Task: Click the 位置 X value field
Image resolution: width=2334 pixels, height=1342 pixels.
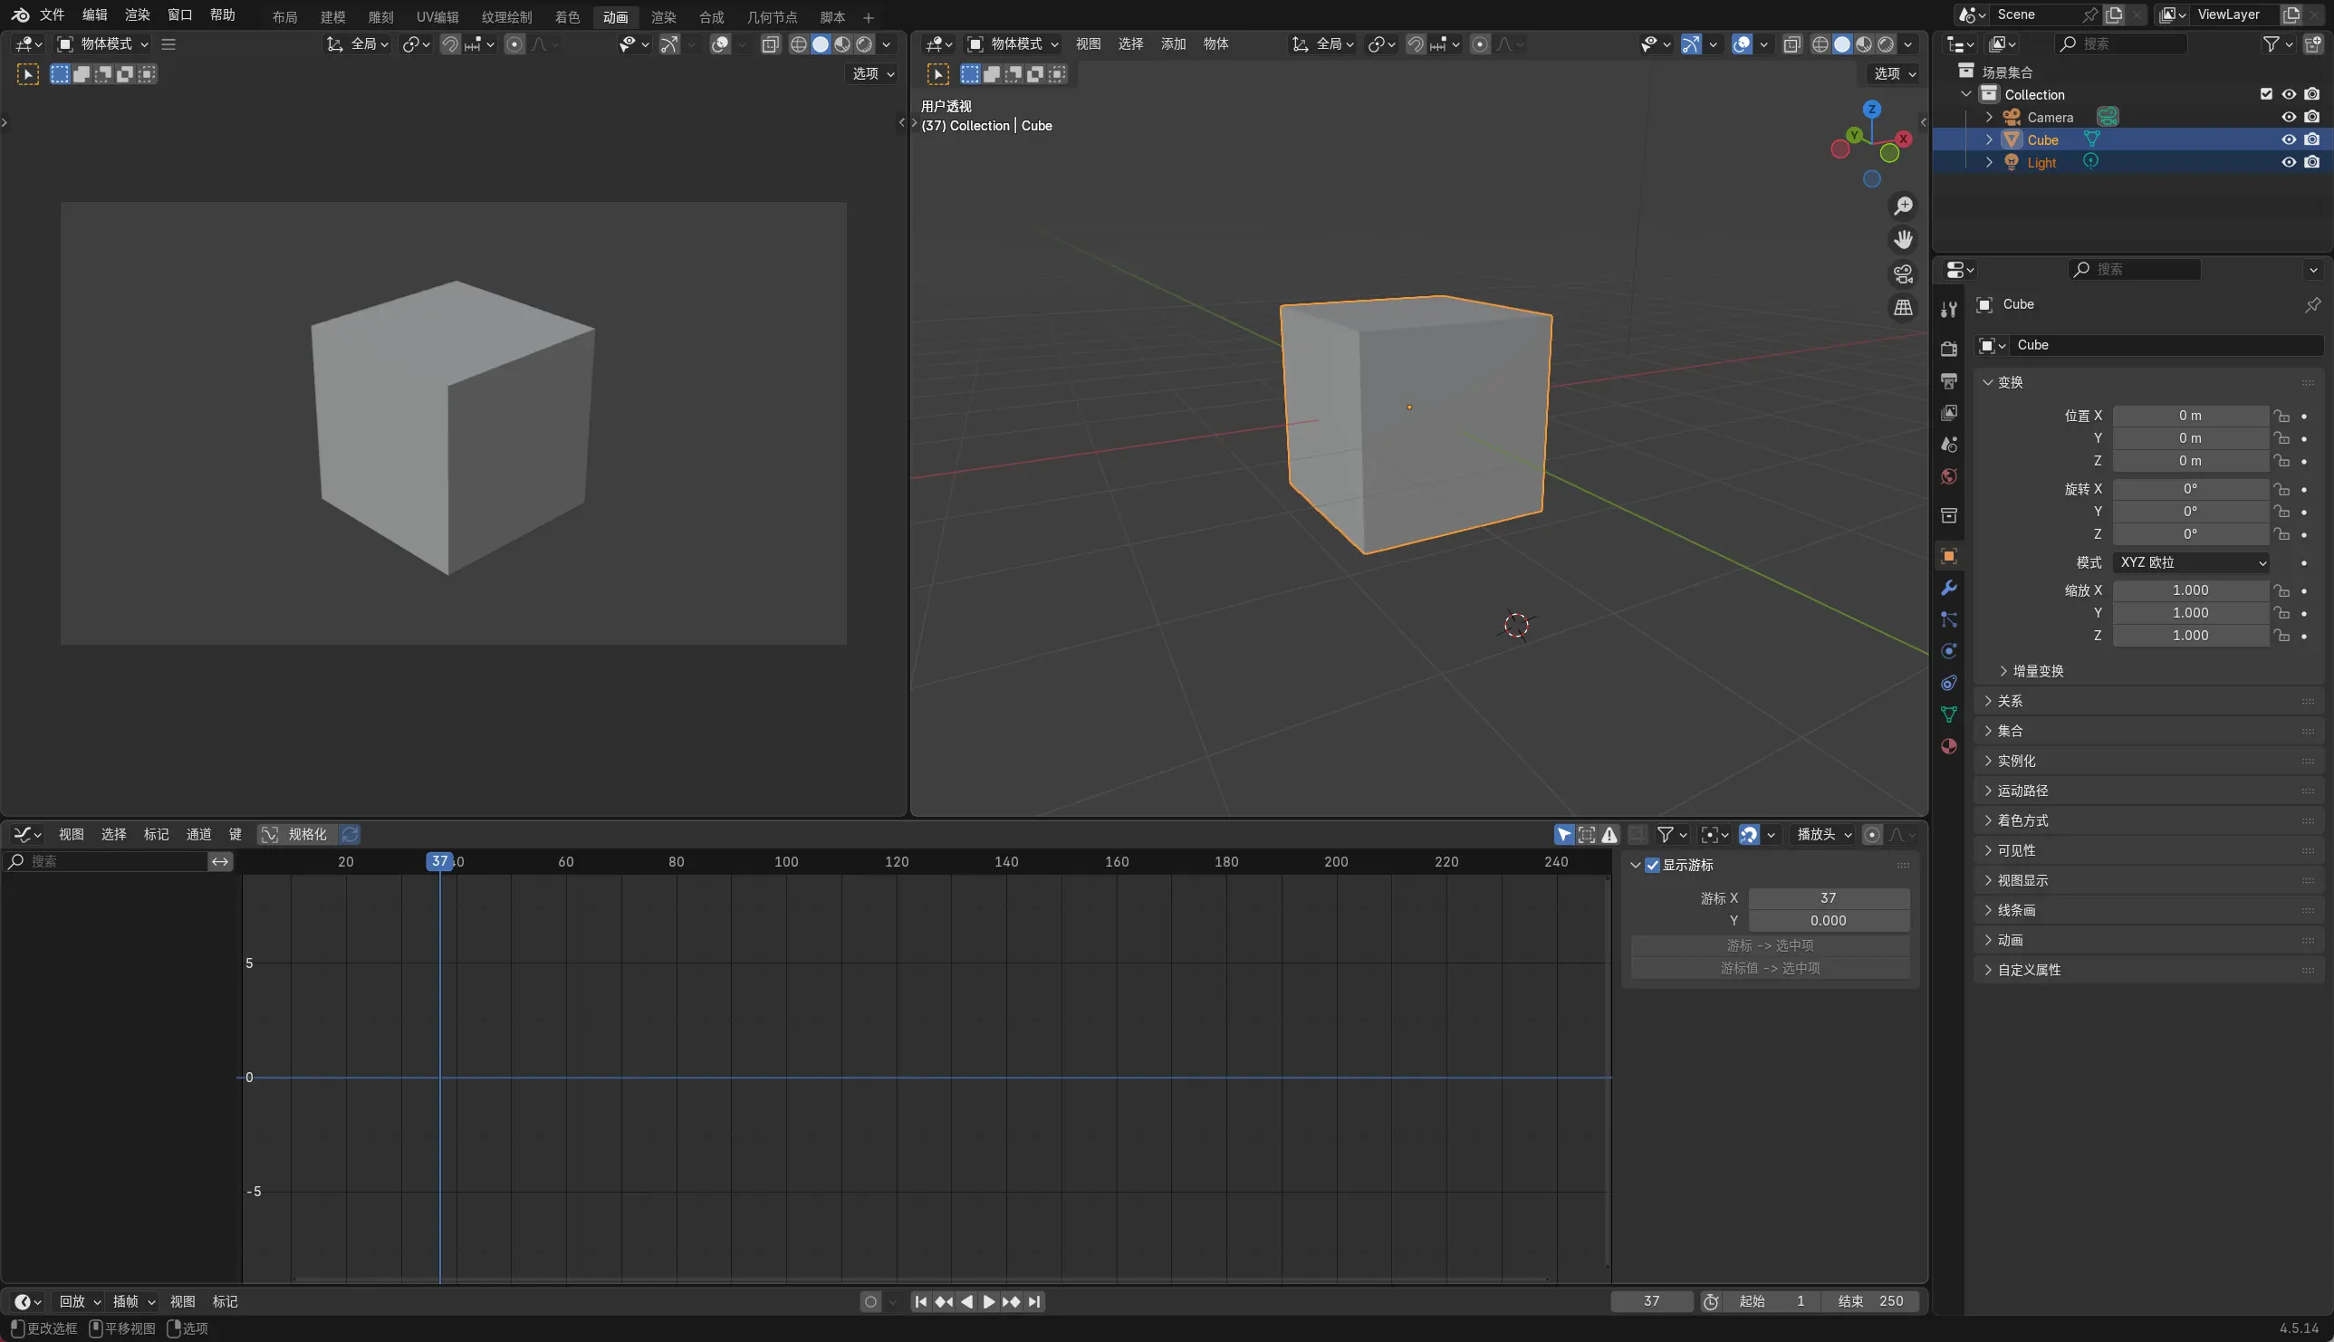Action: tap(2190, 416)
